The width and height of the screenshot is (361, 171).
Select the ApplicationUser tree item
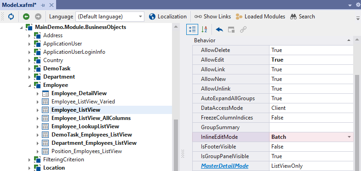click(x=63, y=44)
